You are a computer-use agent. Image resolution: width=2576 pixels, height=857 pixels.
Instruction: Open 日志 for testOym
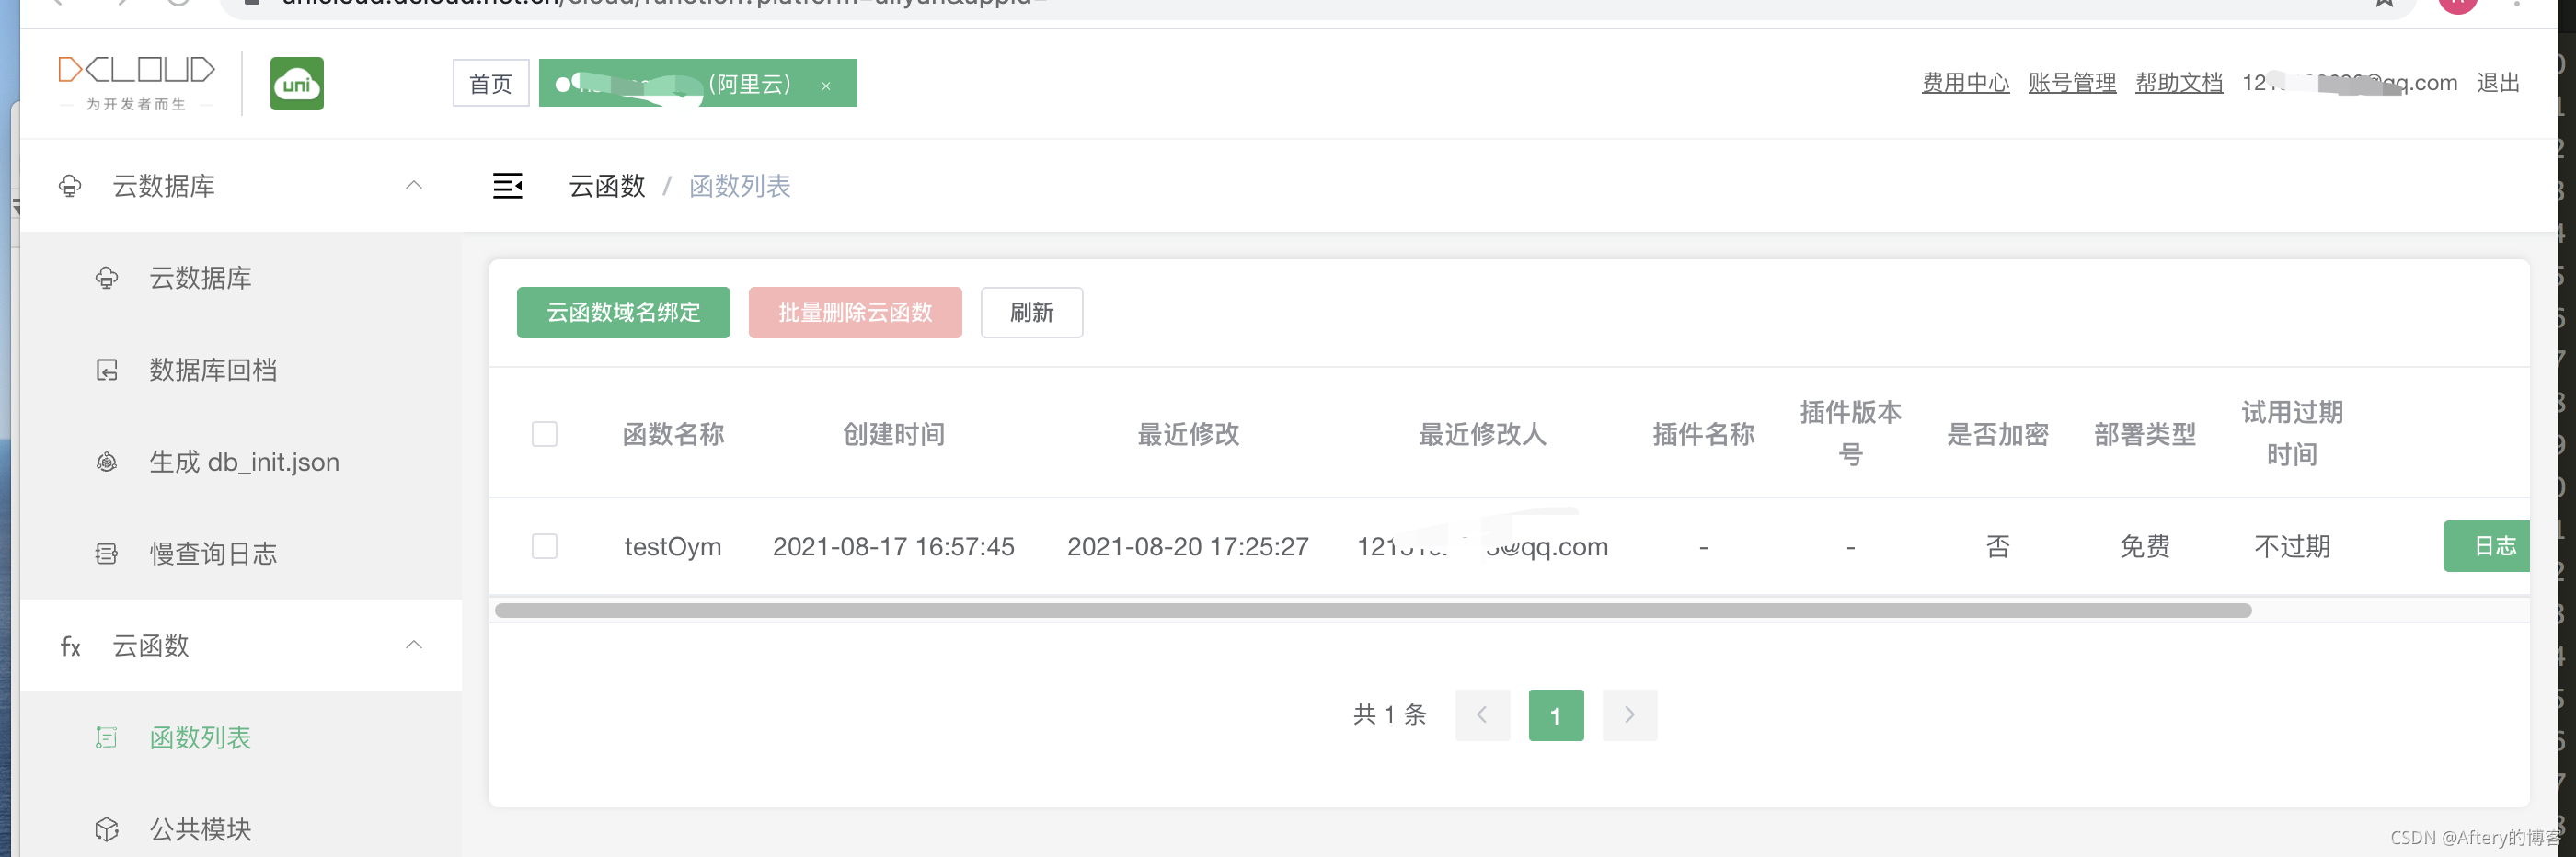point(2486,546)
